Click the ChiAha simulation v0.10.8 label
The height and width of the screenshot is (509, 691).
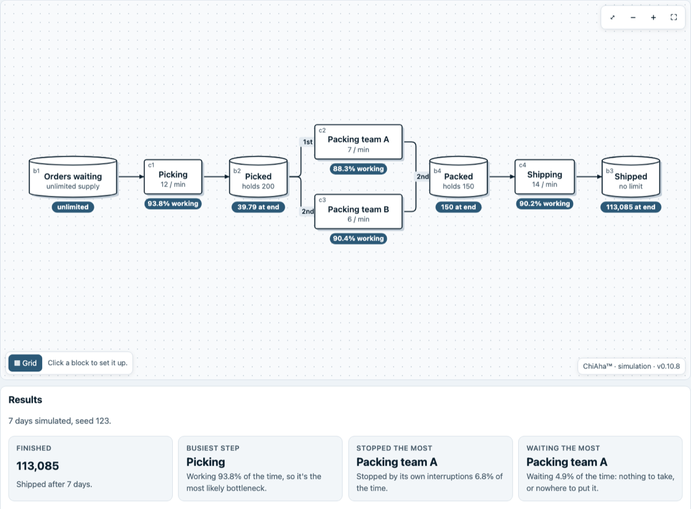631,366
